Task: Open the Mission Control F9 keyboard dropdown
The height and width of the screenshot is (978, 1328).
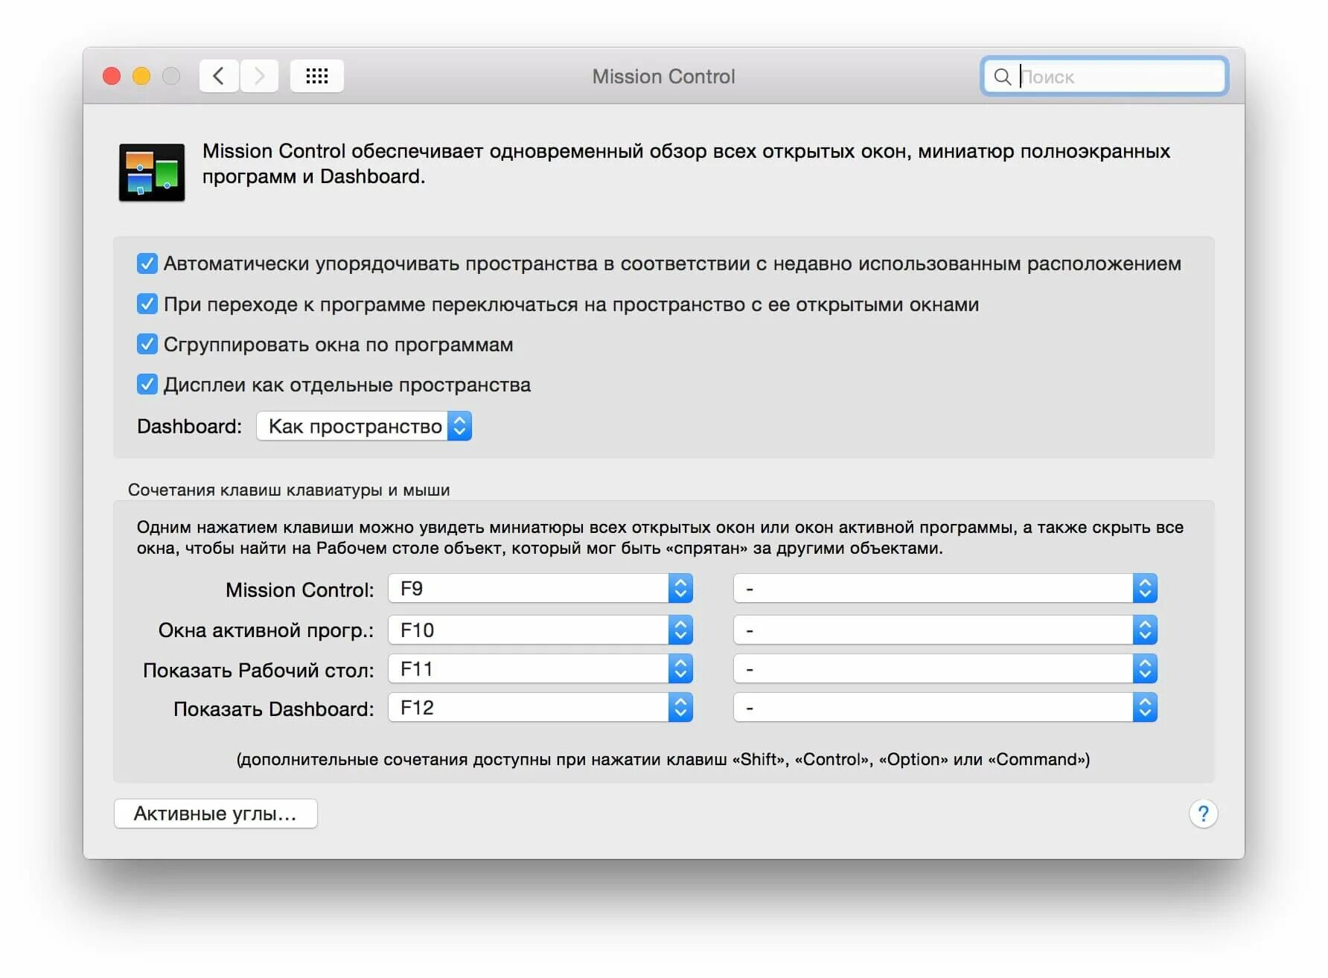Action: tap(540, 588)
